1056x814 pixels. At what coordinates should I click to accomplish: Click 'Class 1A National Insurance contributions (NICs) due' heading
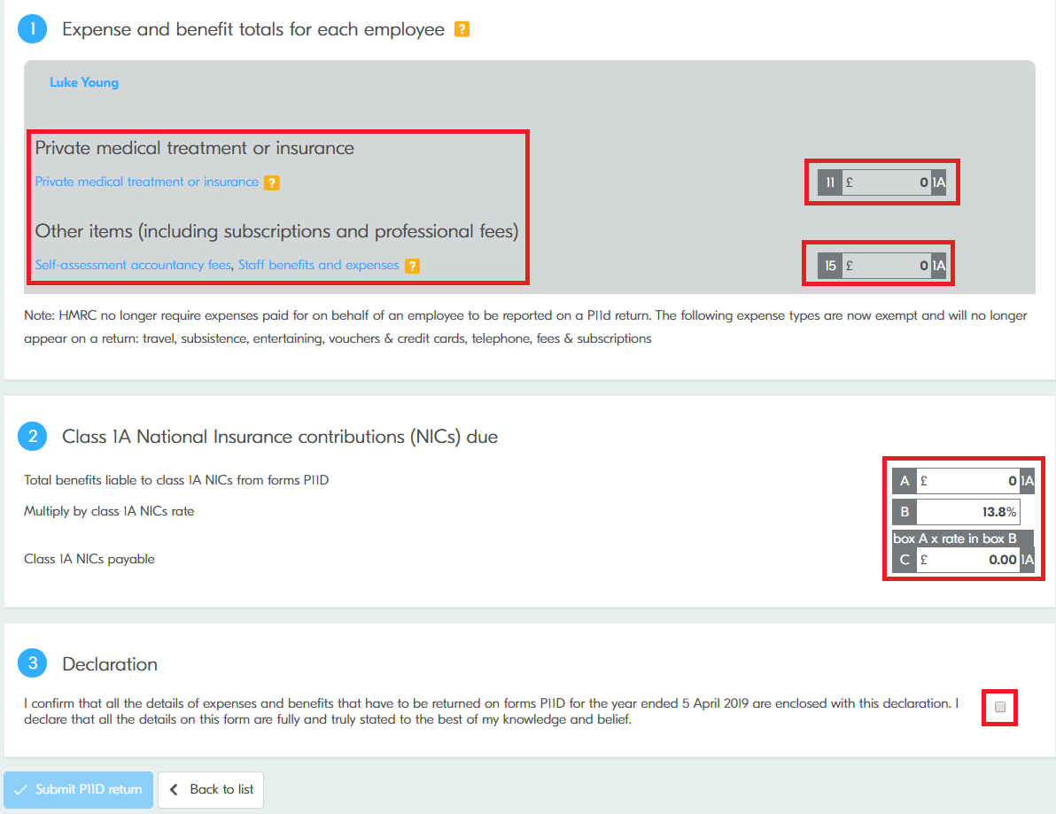[x=280, y=437]
